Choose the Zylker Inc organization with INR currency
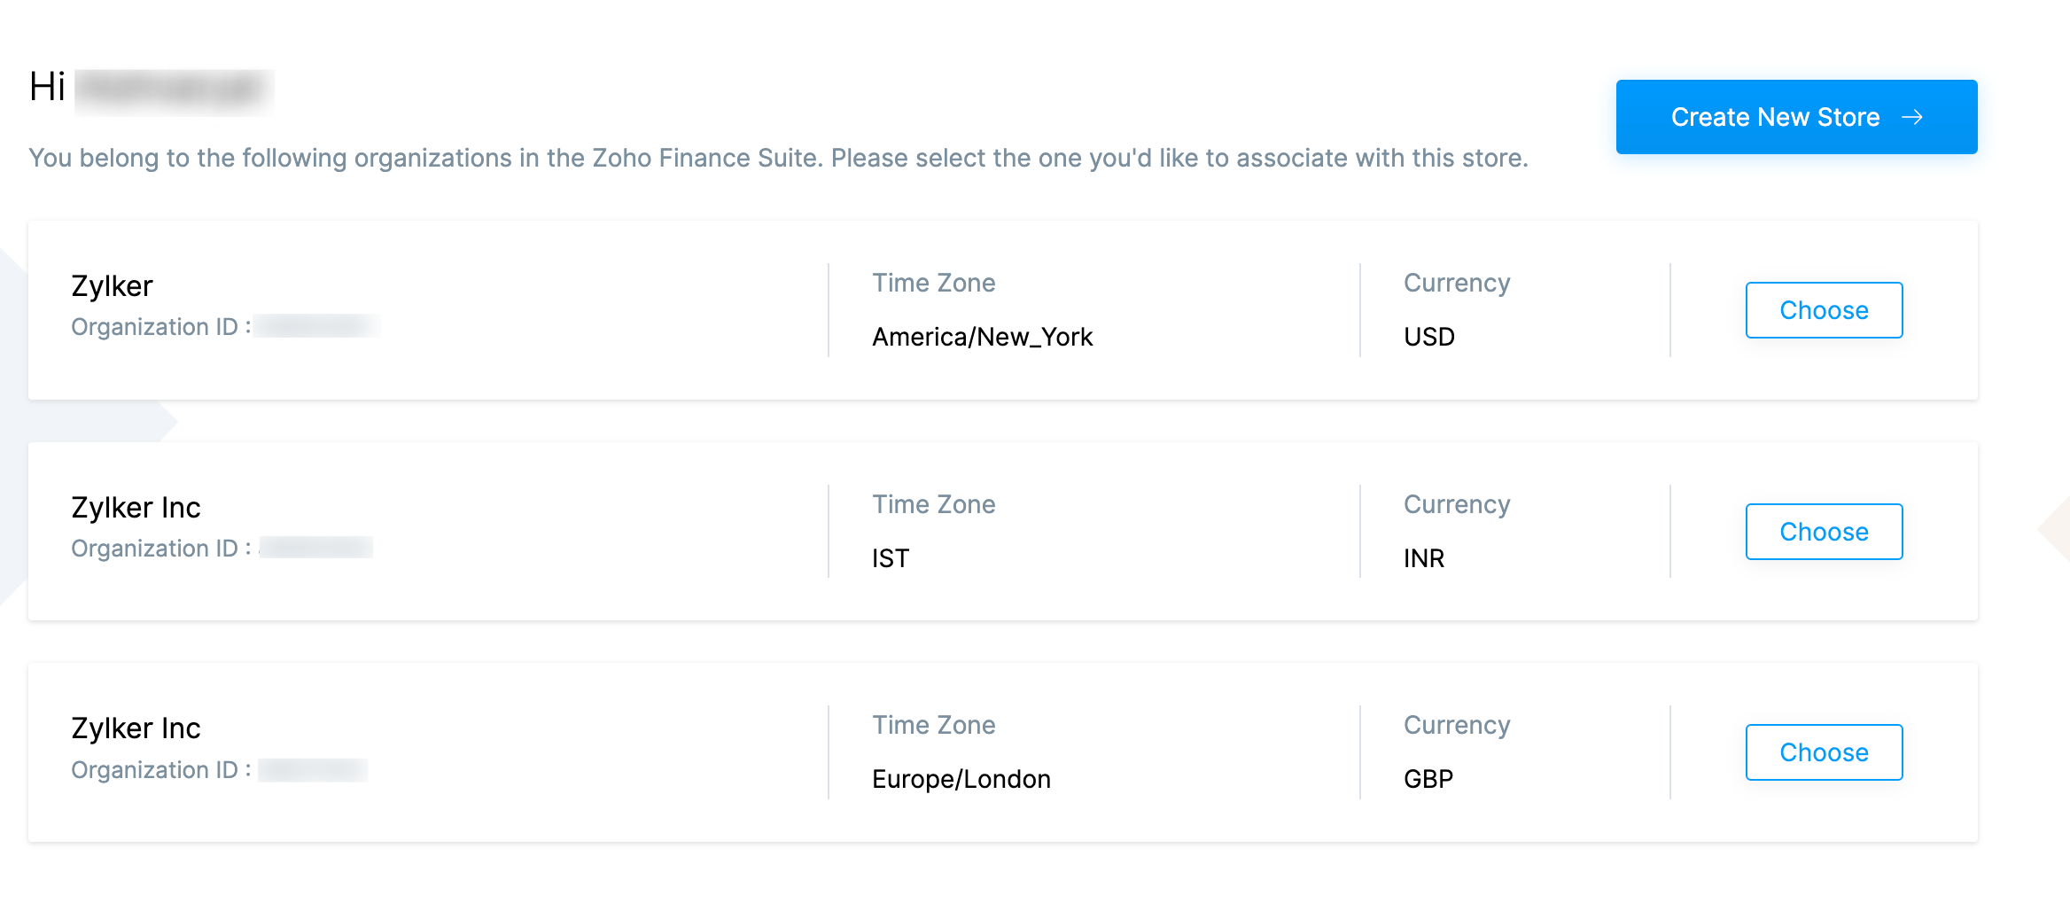The image size is (2070, 911). click(x=1823, y=532)
